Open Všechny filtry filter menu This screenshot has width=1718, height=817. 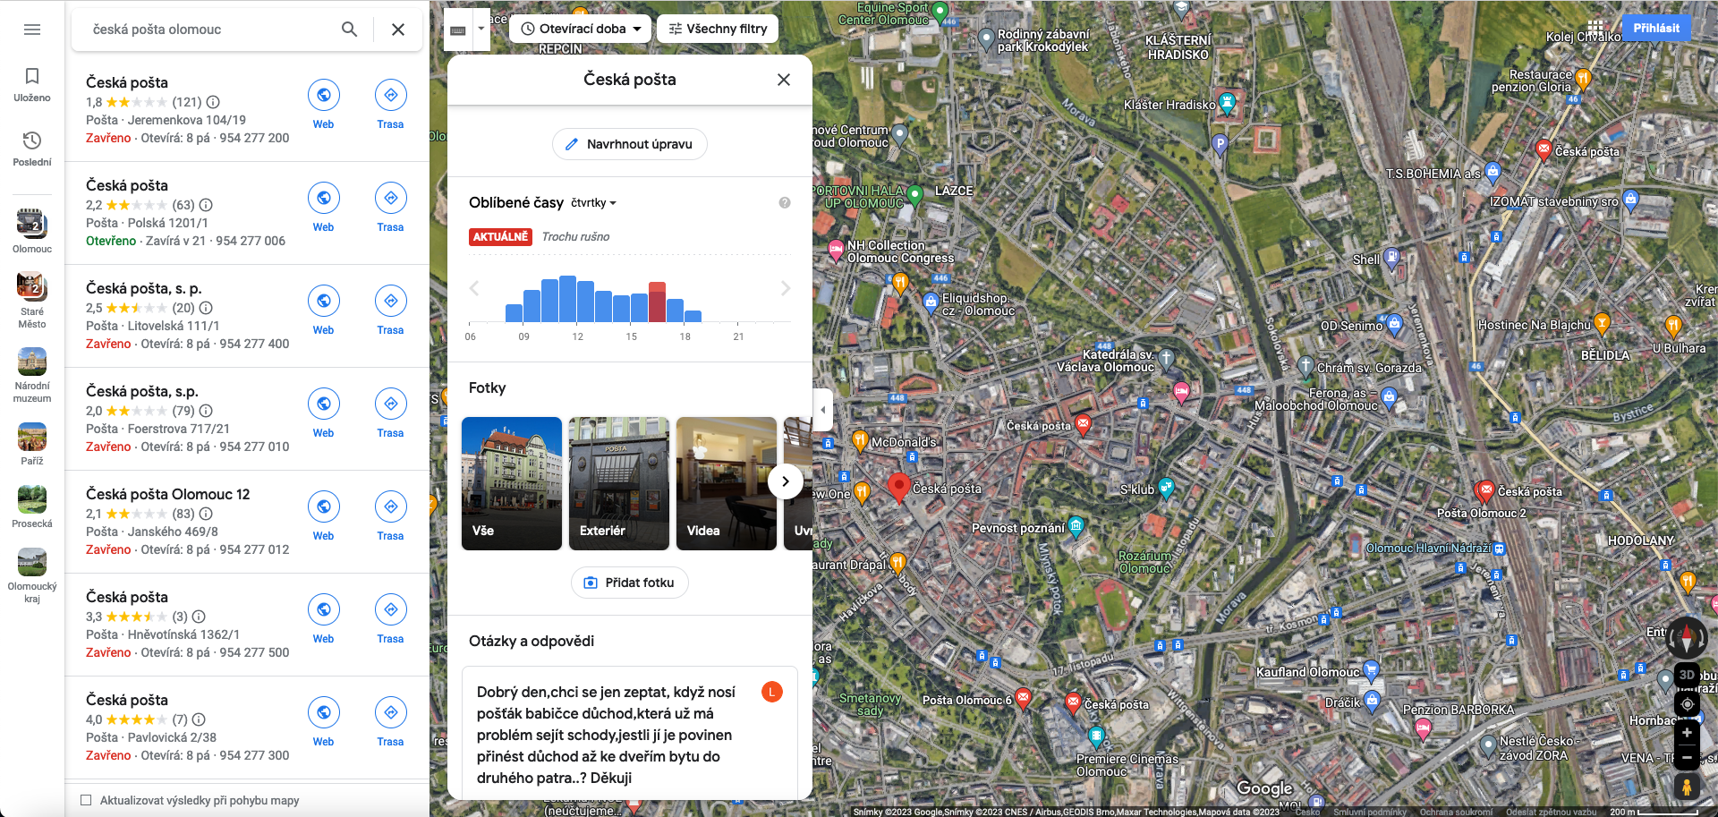coord(718,29)
